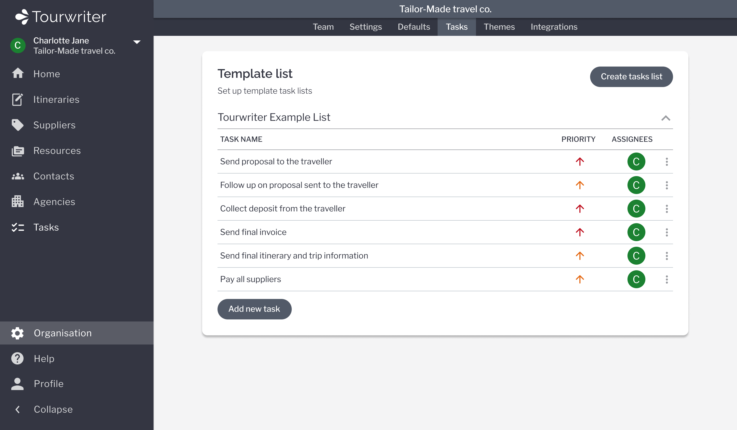The image size is (737, 430).
Task: Switch to the Team tab
Action: [323, 27]
